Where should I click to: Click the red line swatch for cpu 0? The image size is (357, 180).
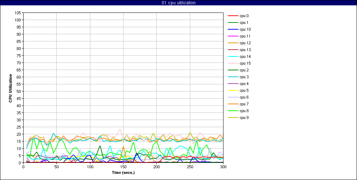(233, 16)
